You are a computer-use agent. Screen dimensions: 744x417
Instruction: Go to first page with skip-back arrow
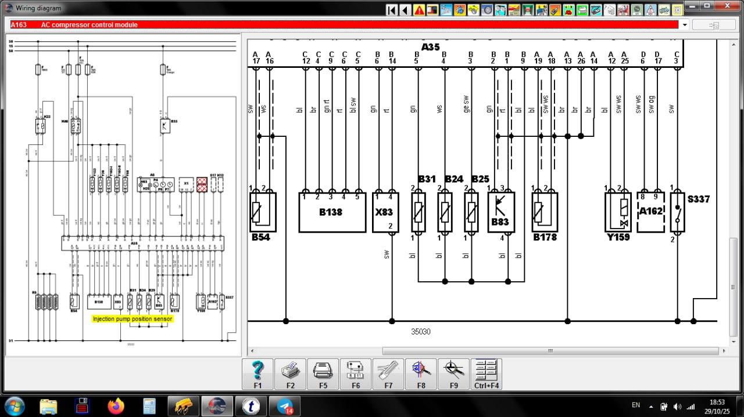(x=392, y=10)
